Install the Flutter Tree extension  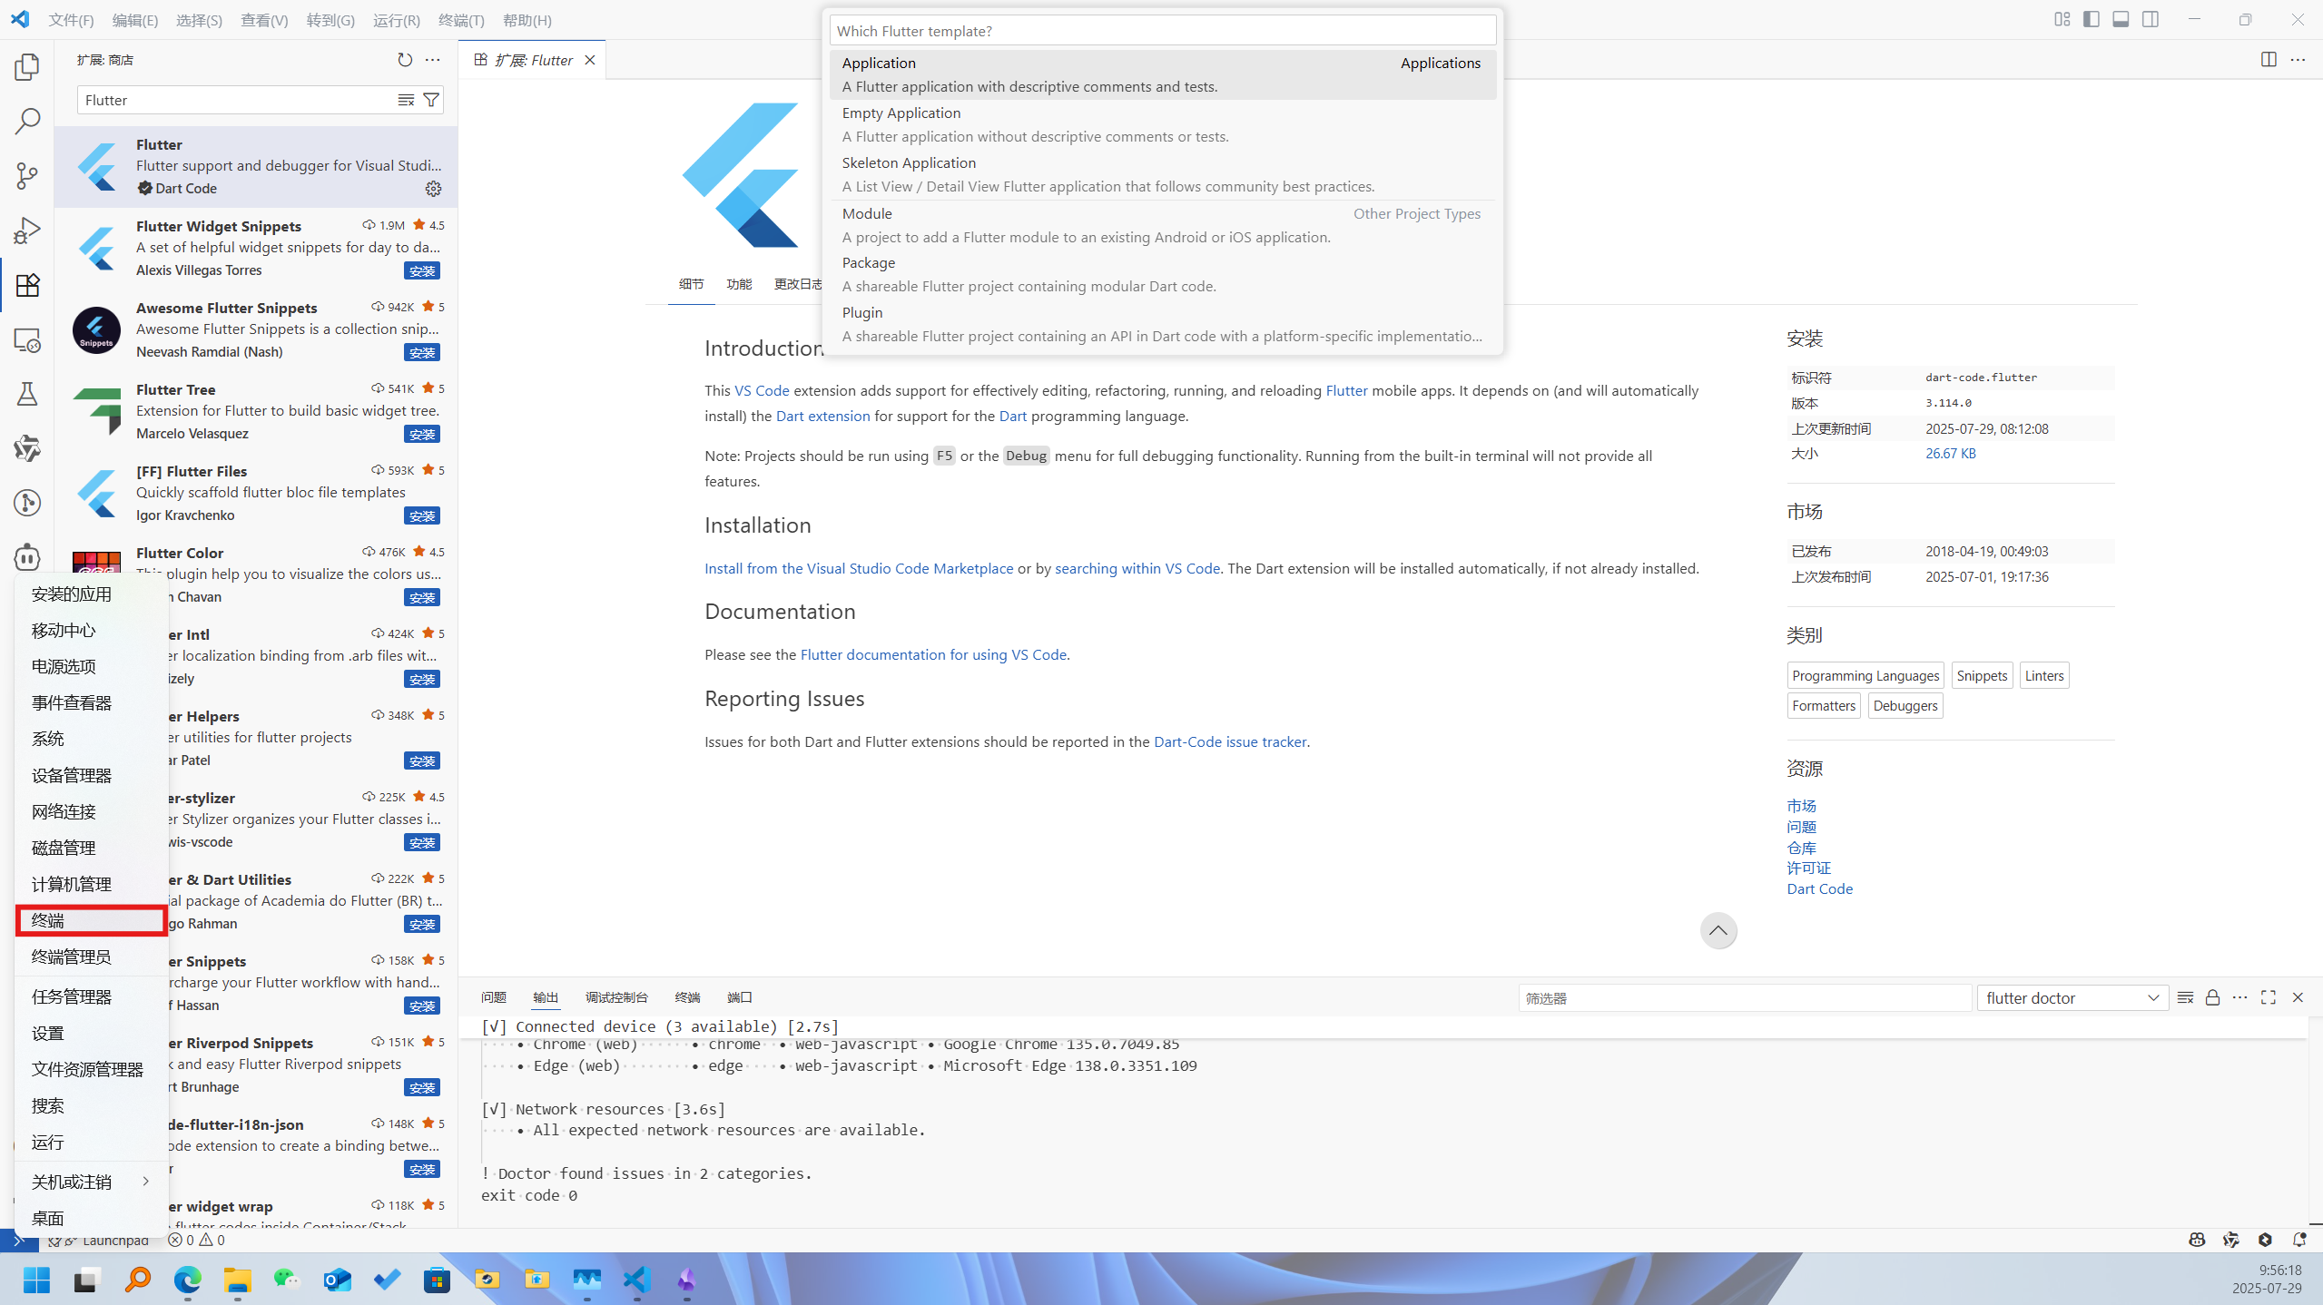tap(422, 434)
